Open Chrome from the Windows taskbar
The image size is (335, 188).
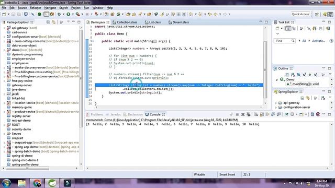(37, 183)
